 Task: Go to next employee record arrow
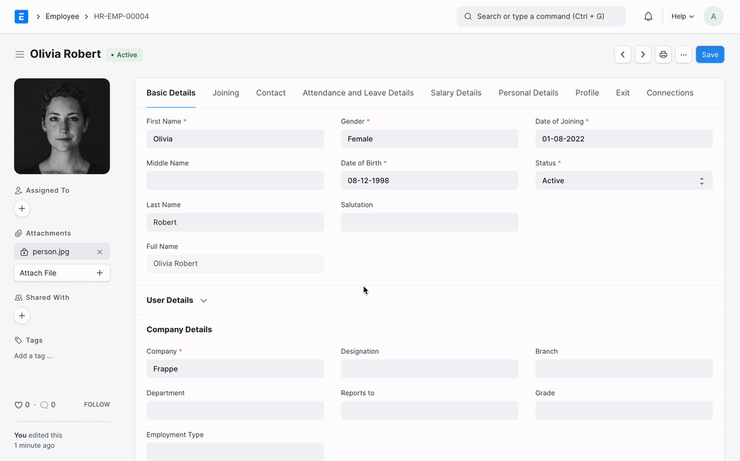pyautogui.click(x=643, y=55)
